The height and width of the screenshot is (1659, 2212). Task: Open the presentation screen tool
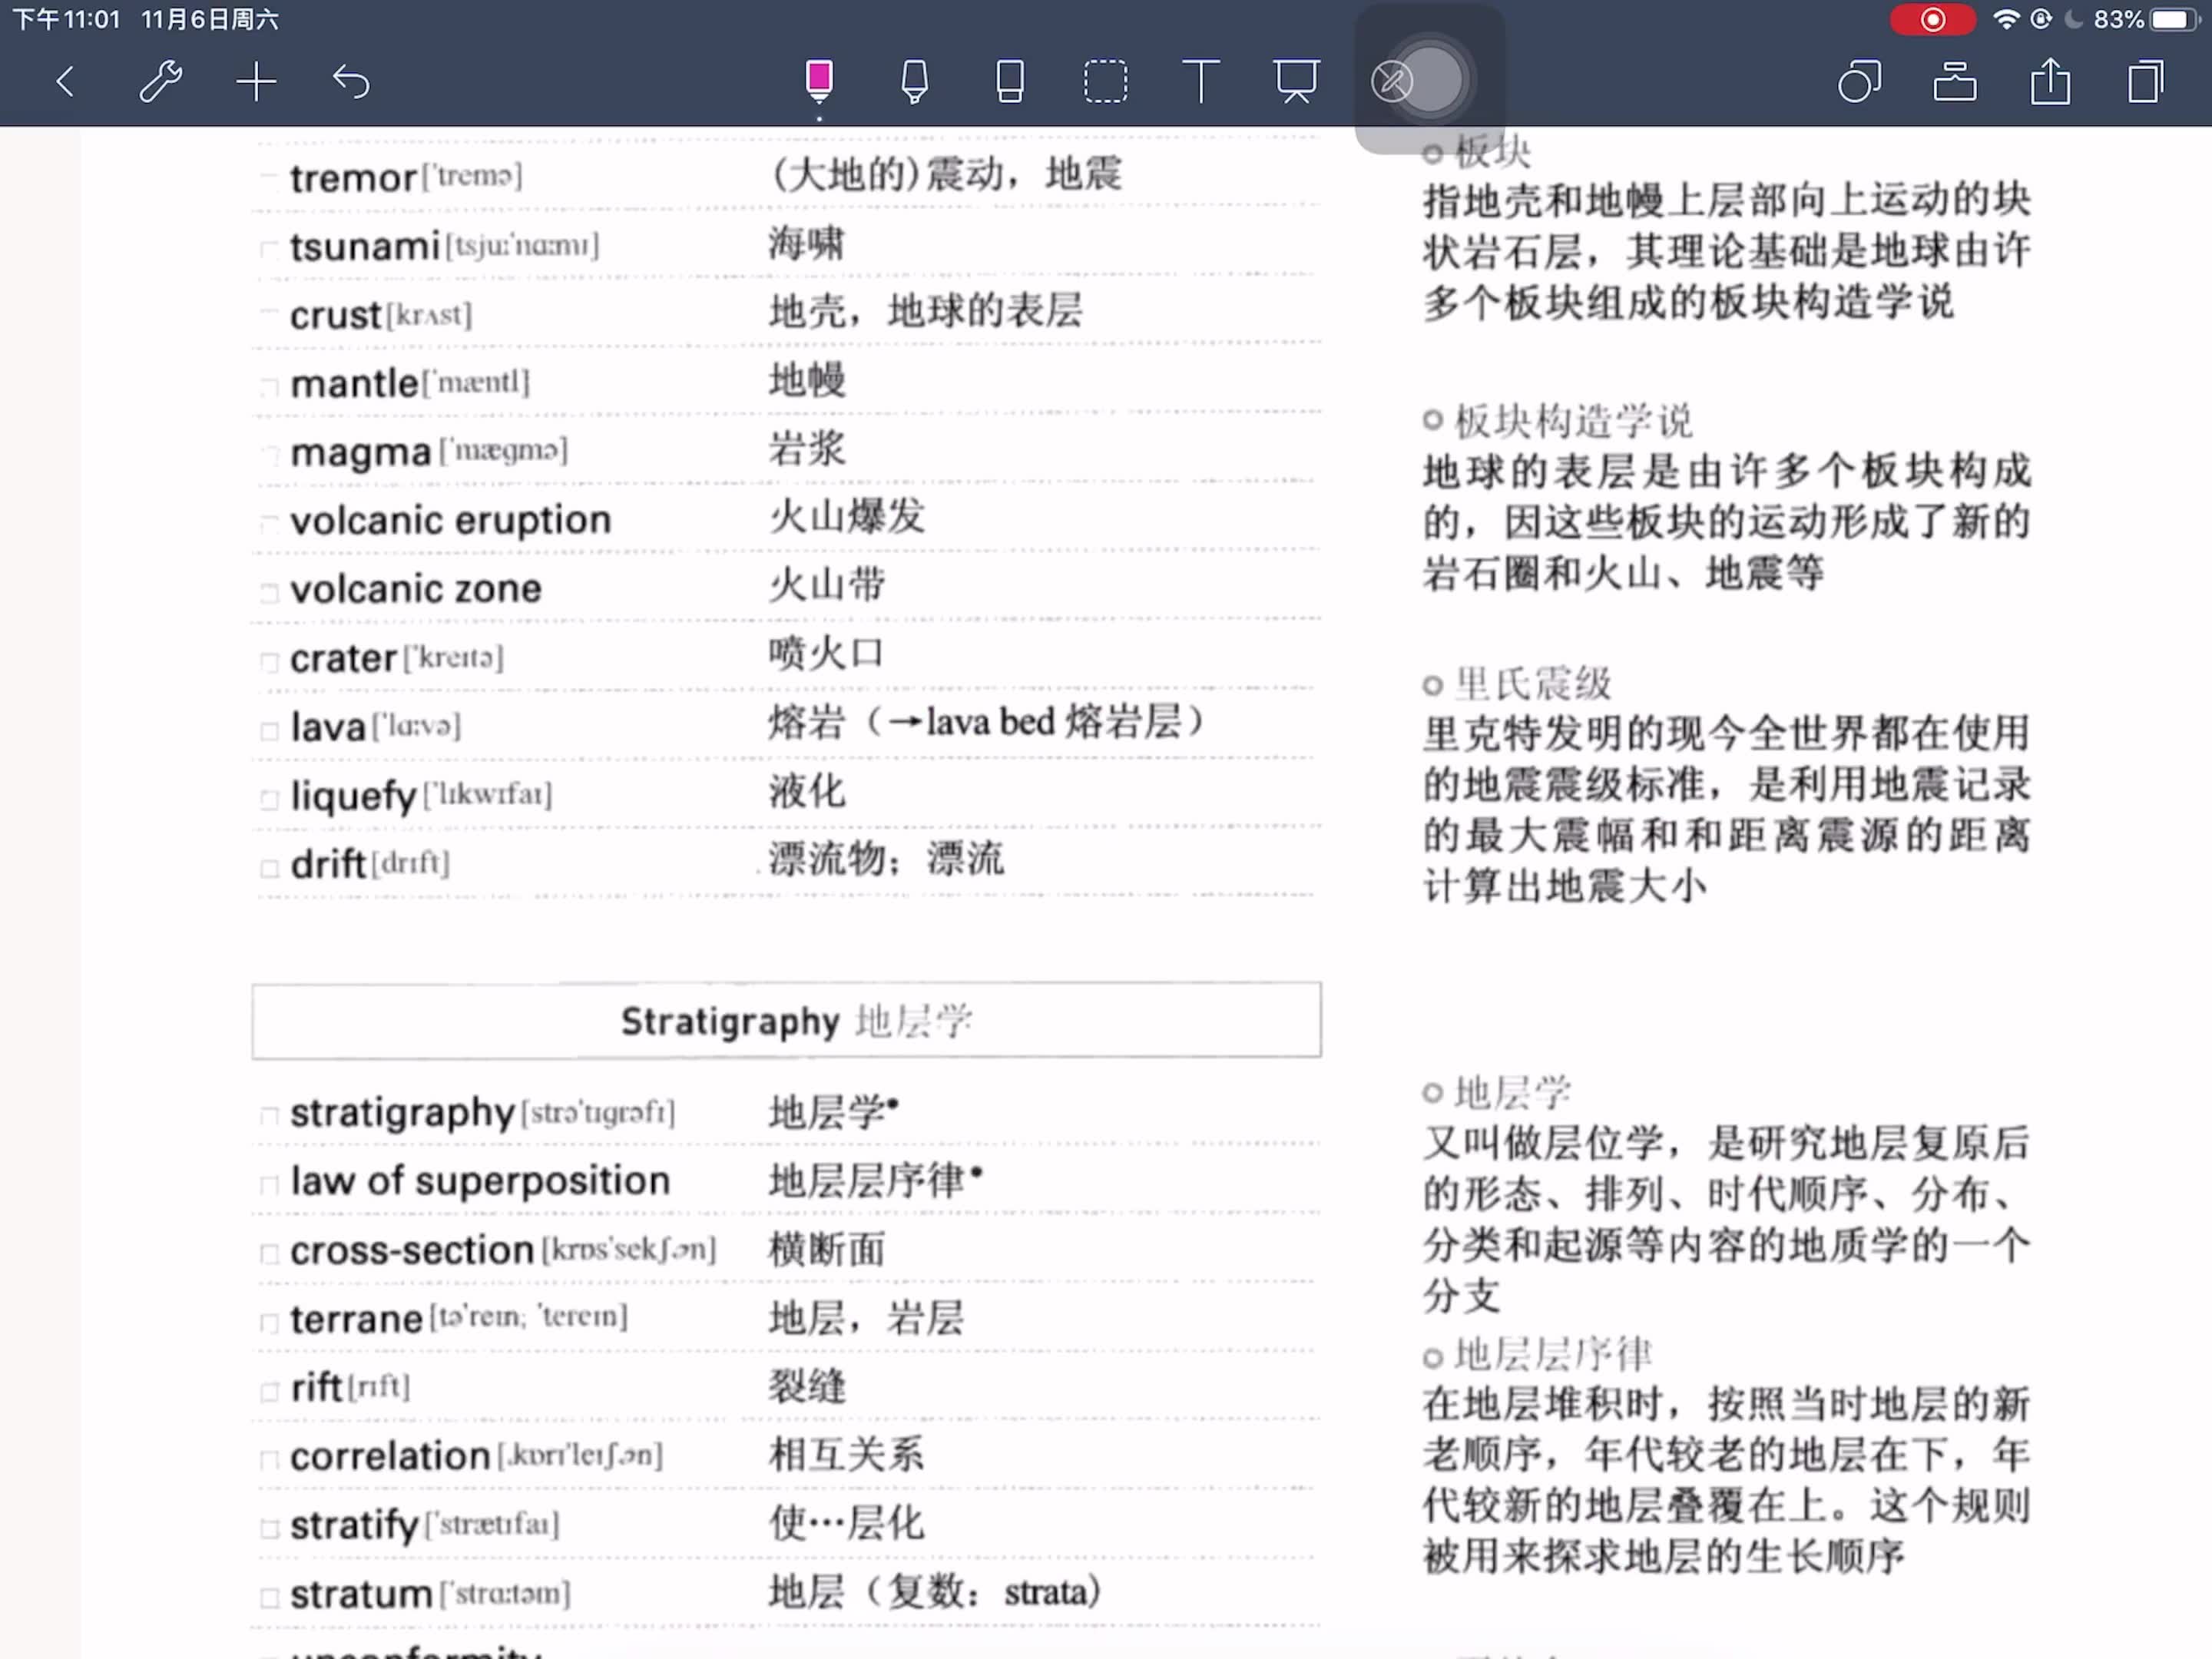coord(1296,81)
